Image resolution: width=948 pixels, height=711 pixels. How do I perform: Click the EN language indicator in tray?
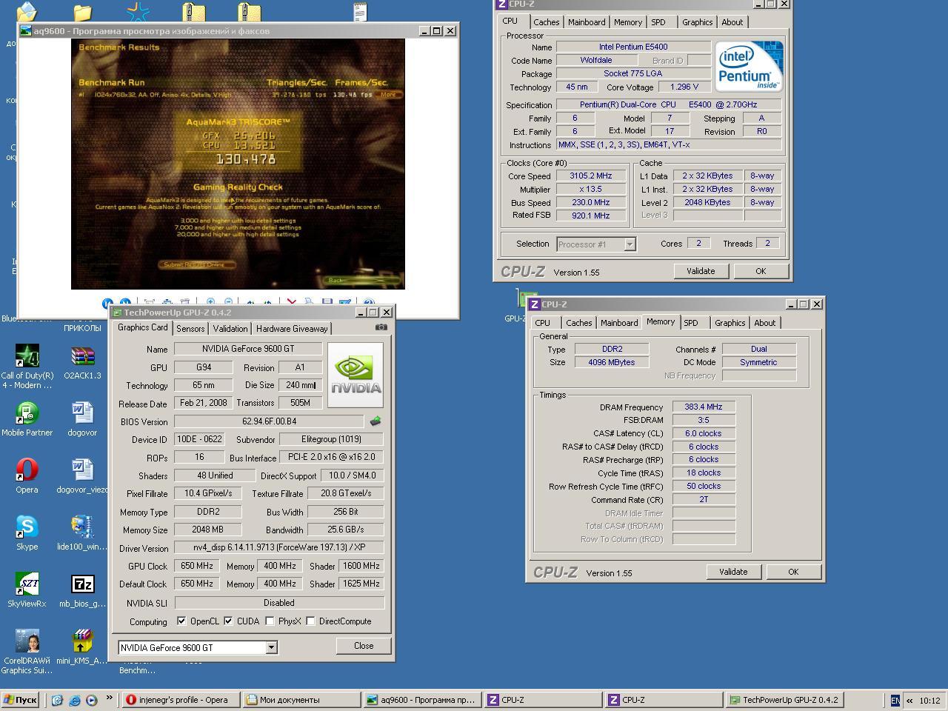point(895,700)
